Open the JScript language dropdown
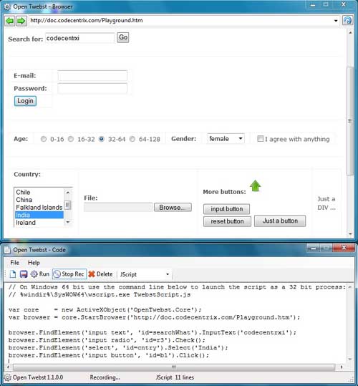Viewport: 358px width, 386px height. (145, 274)
